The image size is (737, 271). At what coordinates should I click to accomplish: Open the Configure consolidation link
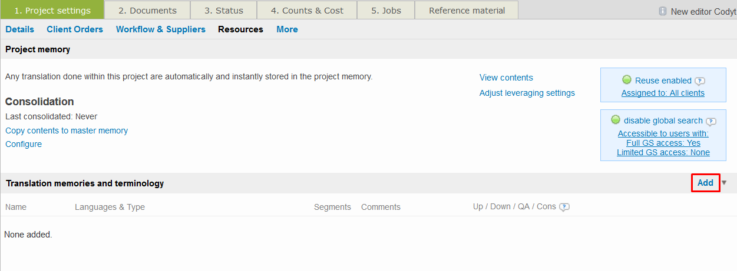(24, 144)
